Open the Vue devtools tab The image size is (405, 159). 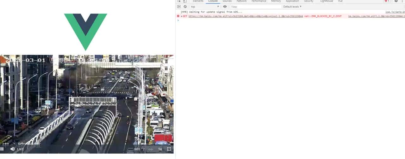click(x=340, y=1)
